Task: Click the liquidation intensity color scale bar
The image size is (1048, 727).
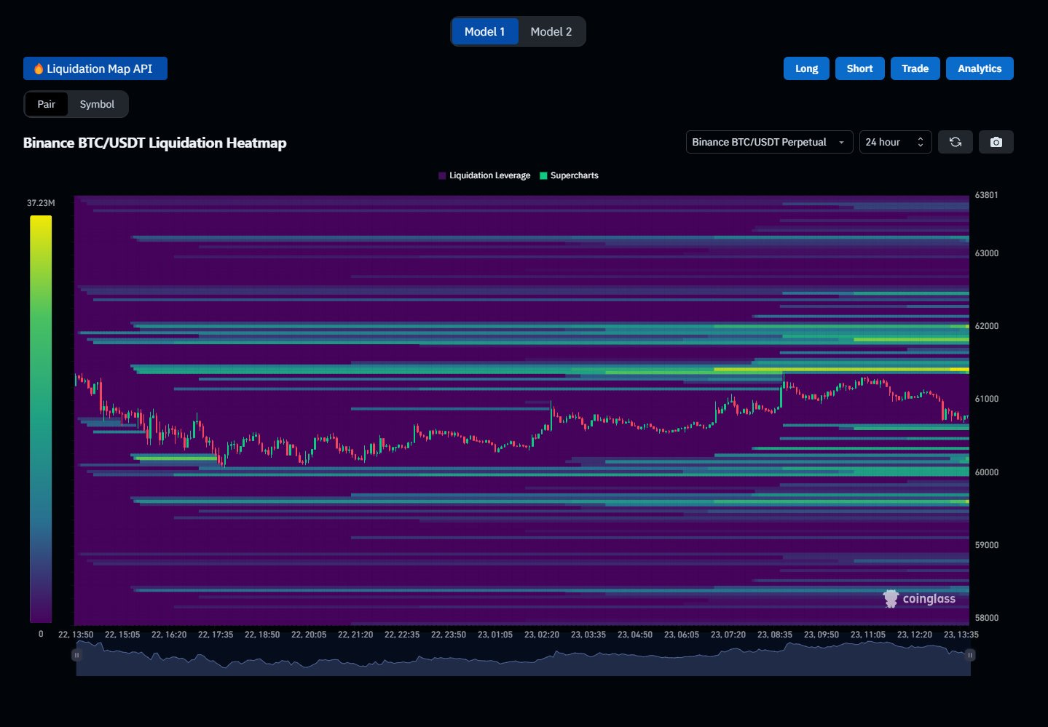Action: 41,418
